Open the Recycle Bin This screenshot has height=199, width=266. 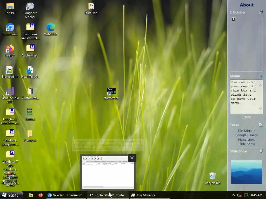click(x=212, y=178)
